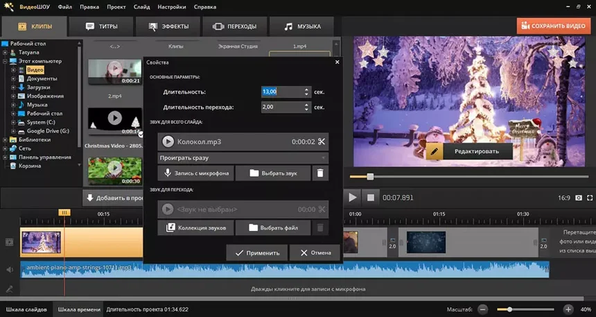Expand the Документы folder node
The height and width of the screenshot is (317, 596).
13,79
